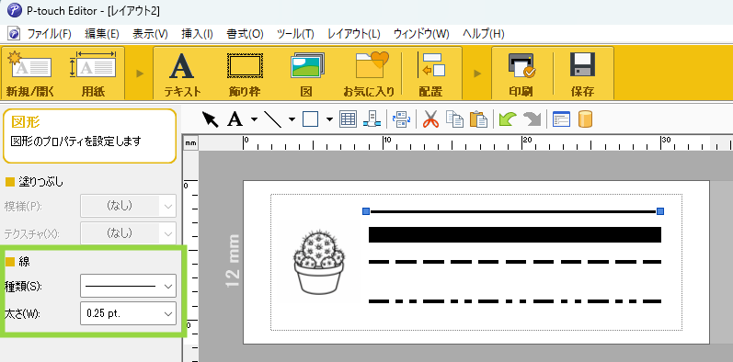Open the 表示(V) menu
The image size is (733, 362).
[150, 34]
